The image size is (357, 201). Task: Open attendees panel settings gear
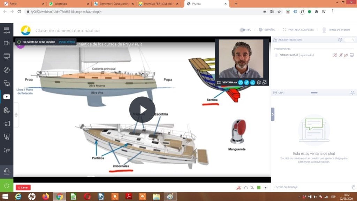click(340, 40)
